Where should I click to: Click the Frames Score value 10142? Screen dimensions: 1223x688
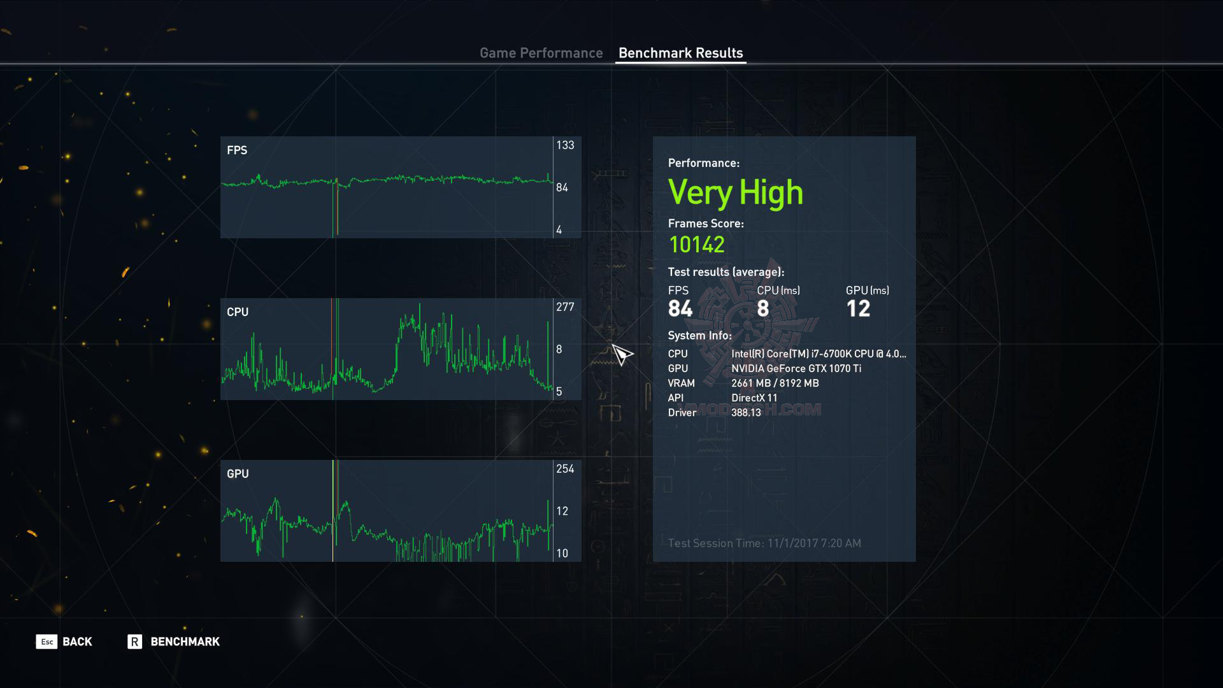point(696,245)
